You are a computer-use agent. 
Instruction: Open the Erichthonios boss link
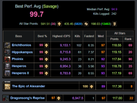point(22,45)
